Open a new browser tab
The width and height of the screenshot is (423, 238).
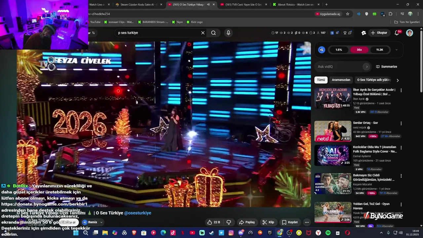(327, 4)
